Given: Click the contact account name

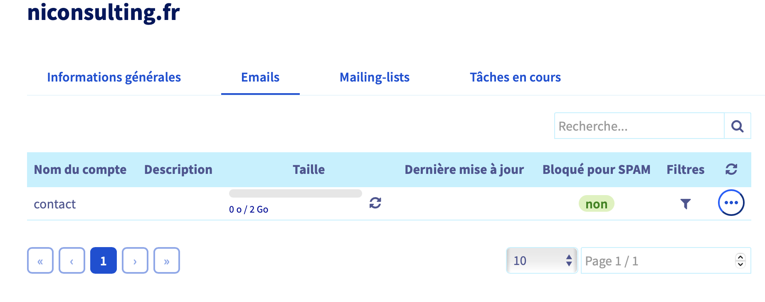Looking at the screenshot, I should tap(55, 204).
